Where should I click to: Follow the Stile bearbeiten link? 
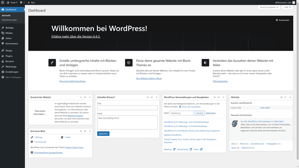point(220,81)
